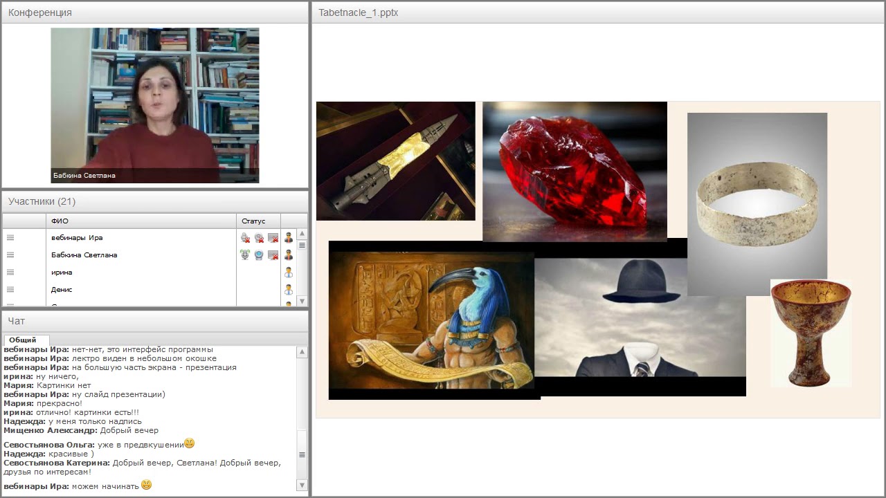The height and width of the screenshot is (498, 886).
Task: Click the moderator avatar icon for вебинары Ира
Action: click(x=289, y=238)
